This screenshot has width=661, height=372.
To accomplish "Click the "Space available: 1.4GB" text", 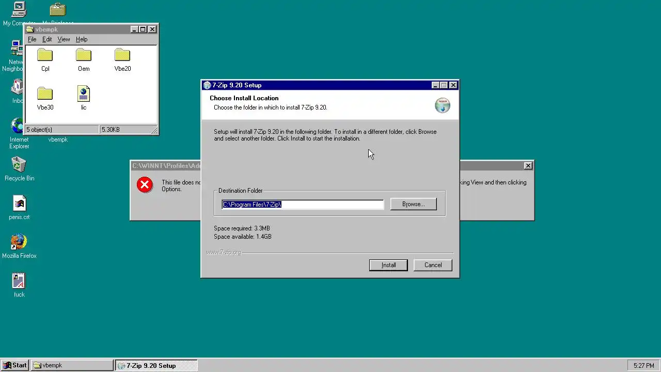I will point(243,237).
